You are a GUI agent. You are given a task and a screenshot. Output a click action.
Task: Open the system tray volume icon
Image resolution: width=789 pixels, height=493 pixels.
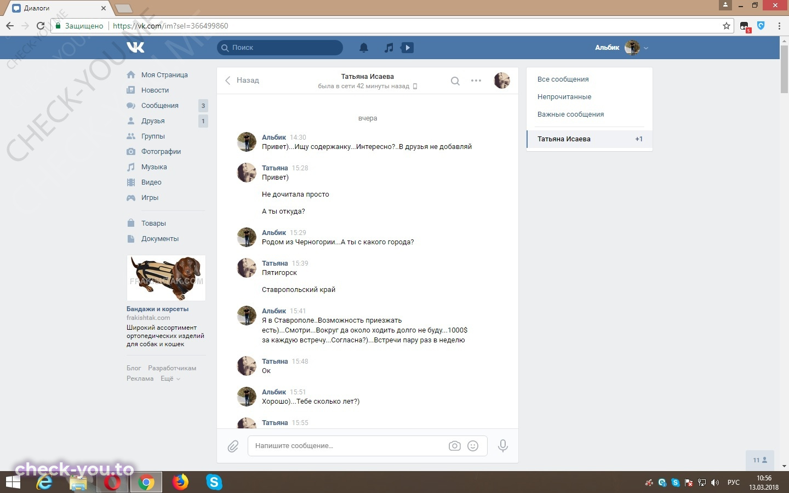click(x=714, y=483)
